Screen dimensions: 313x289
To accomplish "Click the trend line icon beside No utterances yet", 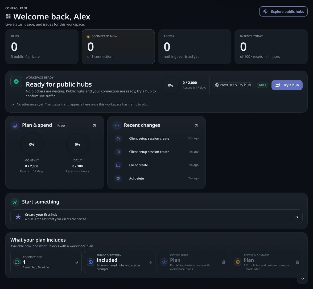I will [13, 104].
